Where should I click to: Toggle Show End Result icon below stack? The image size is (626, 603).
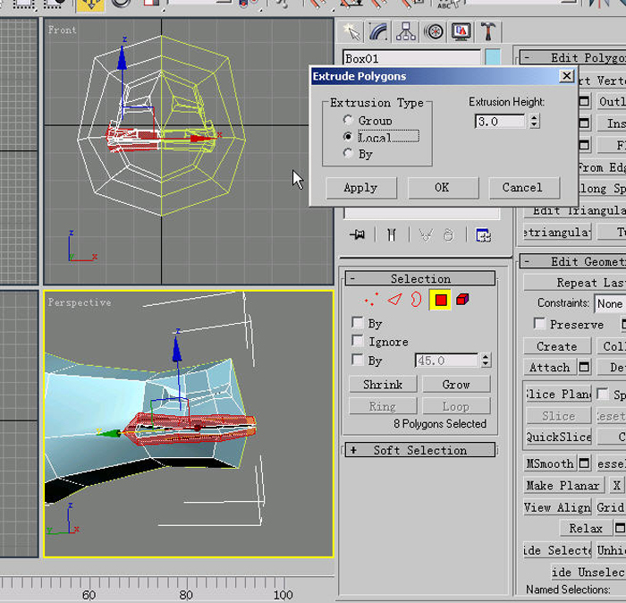click(x=392, y=234)
